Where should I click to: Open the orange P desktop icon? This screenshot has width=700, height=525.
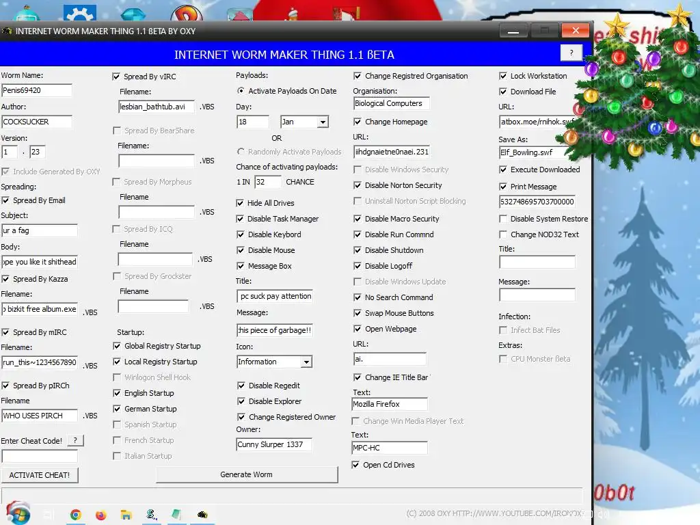tap(187, 13)
